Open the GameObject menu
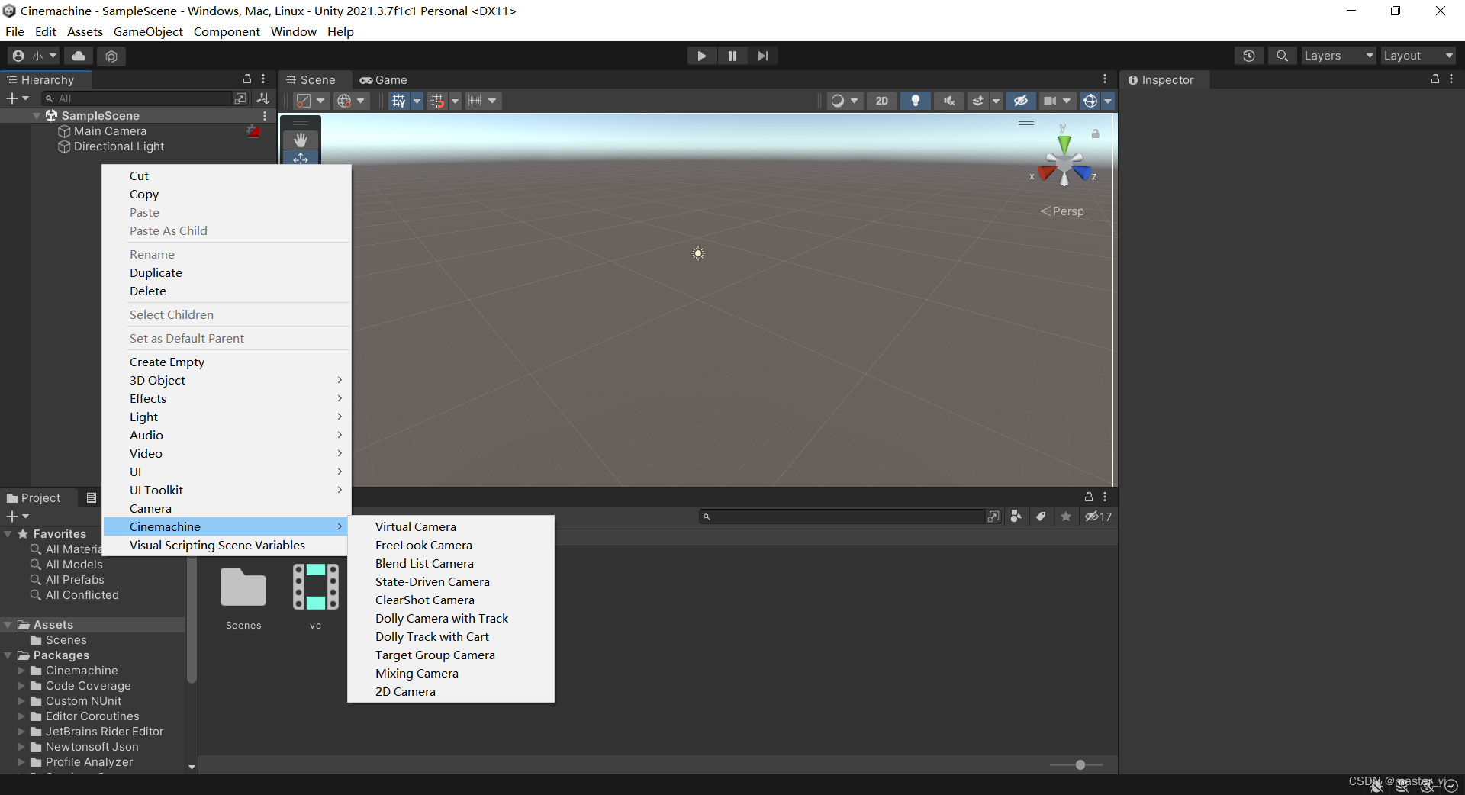1465x795 pixels. pyautogui.click(x=148, y=31)
